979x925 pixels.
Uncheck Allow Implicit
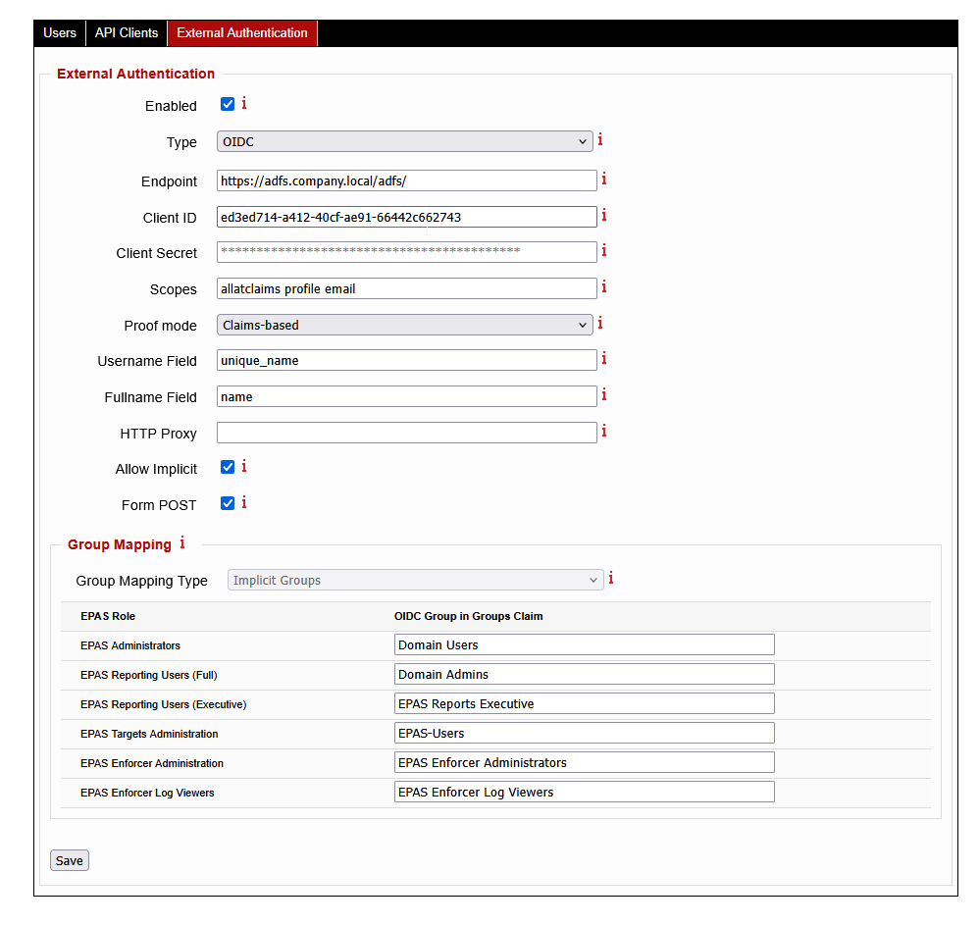[227, 467]
